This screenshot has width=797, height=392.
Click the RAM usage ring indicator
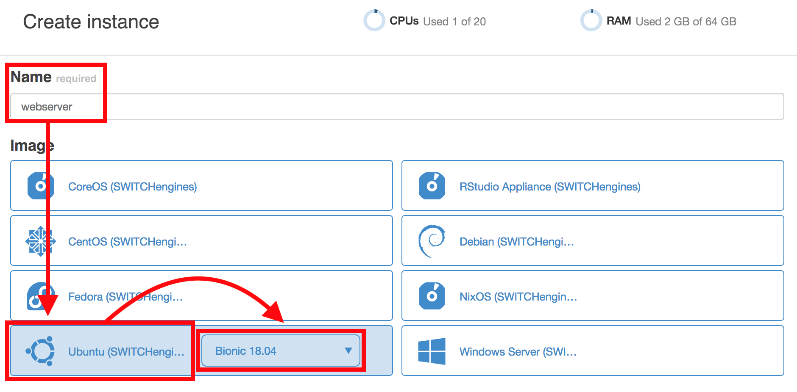coord(591,20)
